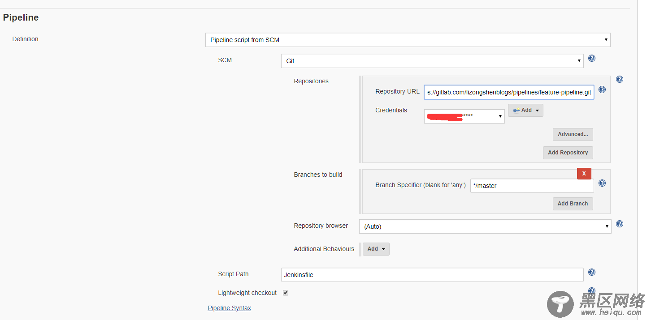Open the Add credentials dropdown button
This screenshot has width=651, height=320.
(525, 110)
